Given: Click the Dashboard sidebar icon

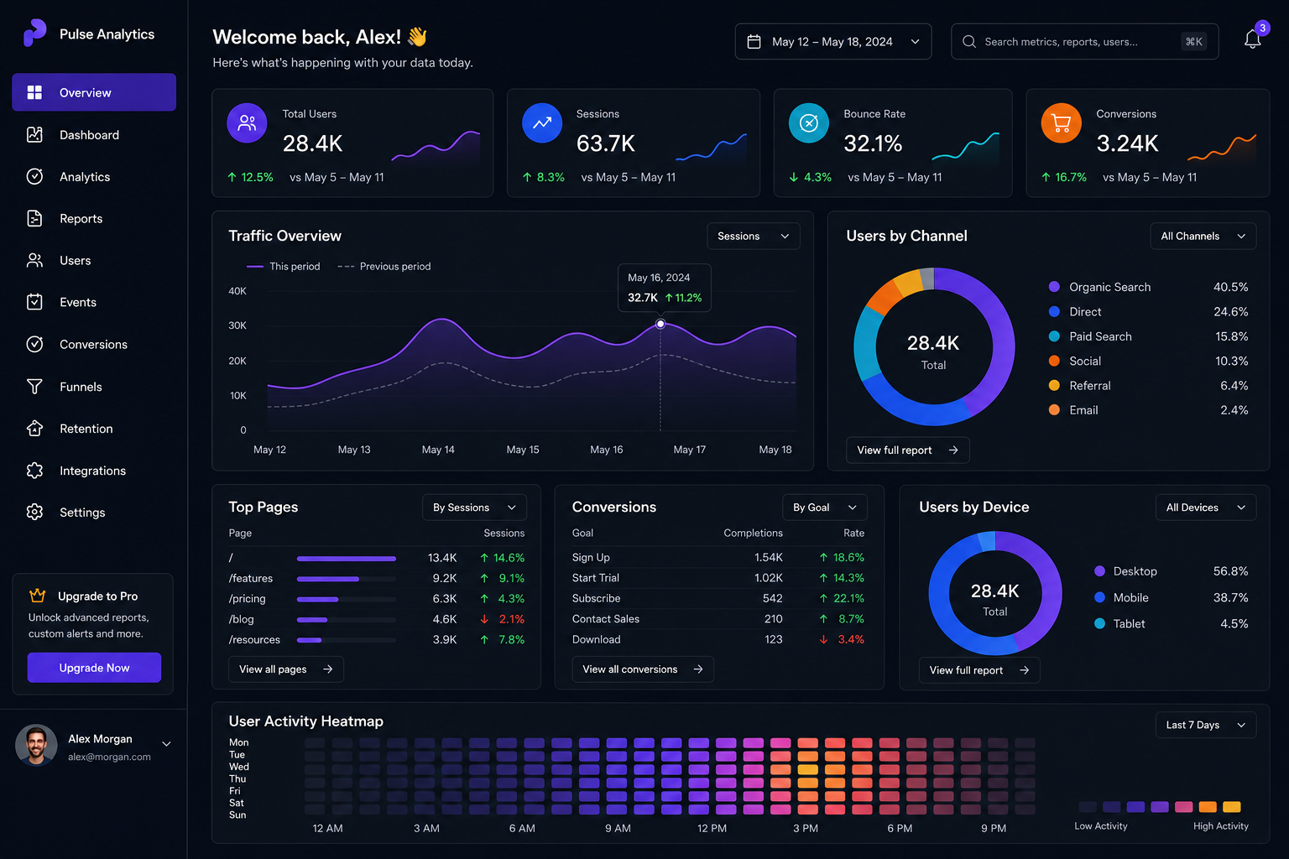Looking at the screenshot, I should [x=34, y=134].
